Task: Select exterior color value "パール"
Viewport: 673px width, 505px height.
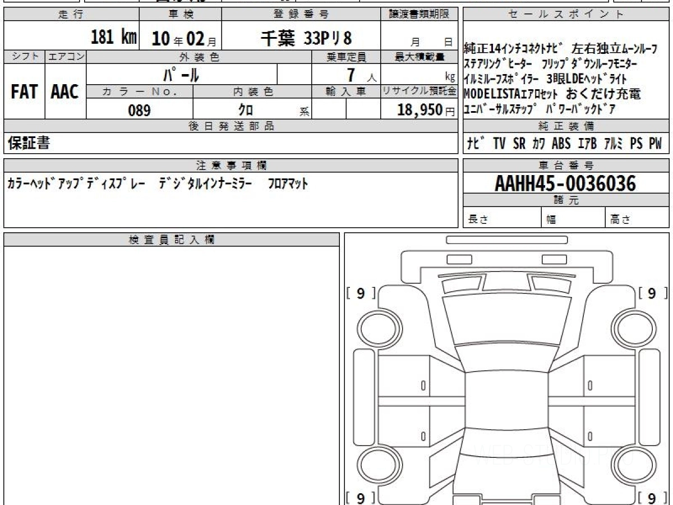Action: click(181, 74)
